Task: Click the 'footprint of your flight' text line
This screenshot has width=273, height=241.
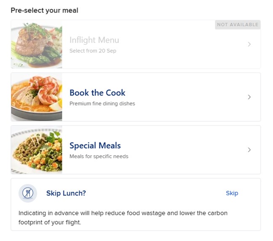Action: pos(49,222)
